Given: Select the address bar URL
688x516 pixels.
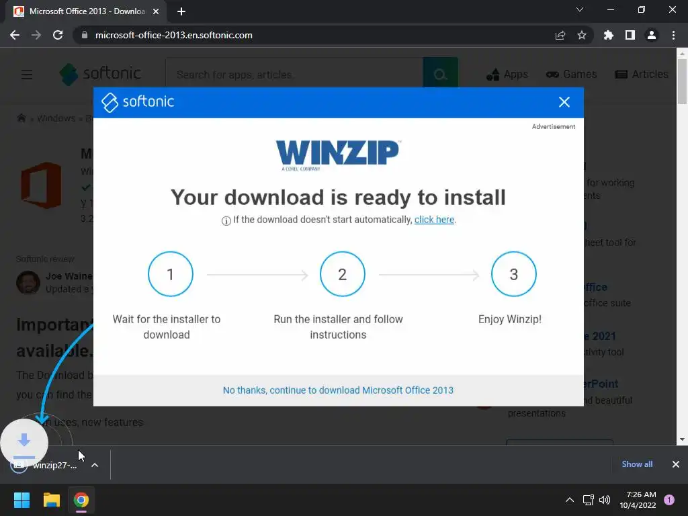Looking at the screenshot, I should coord(174,35).
